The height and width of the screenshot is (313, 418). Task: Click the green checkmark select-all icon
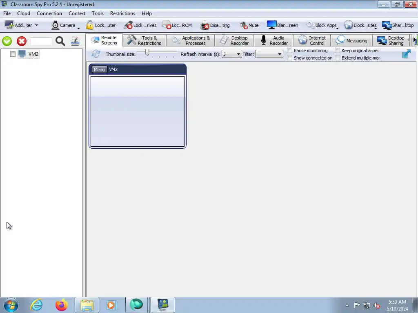7,41
